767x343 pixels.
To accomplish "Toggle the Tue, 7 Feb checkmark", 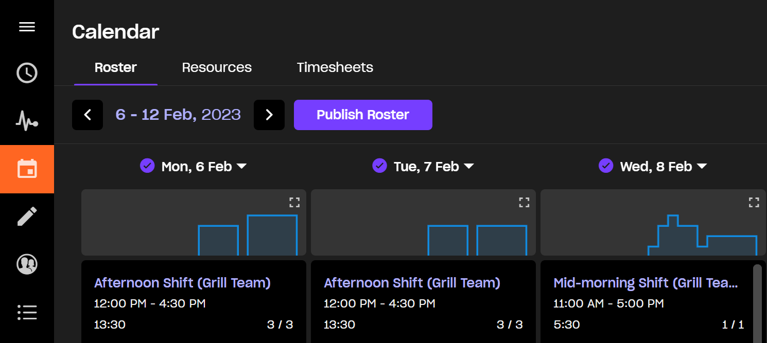I will pyautogui.click(x=379, y=166).
